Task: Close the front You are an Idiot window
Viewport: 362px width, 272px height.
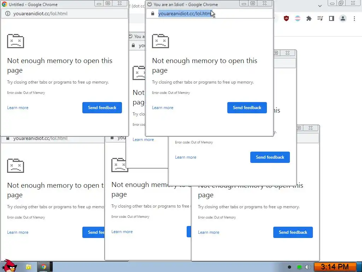Action: (x=264, y=3)
